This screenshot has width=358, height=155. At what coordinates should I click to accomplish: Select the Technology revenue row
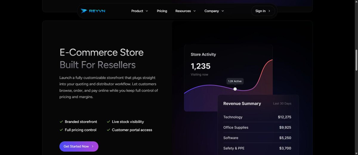[257, 117]
